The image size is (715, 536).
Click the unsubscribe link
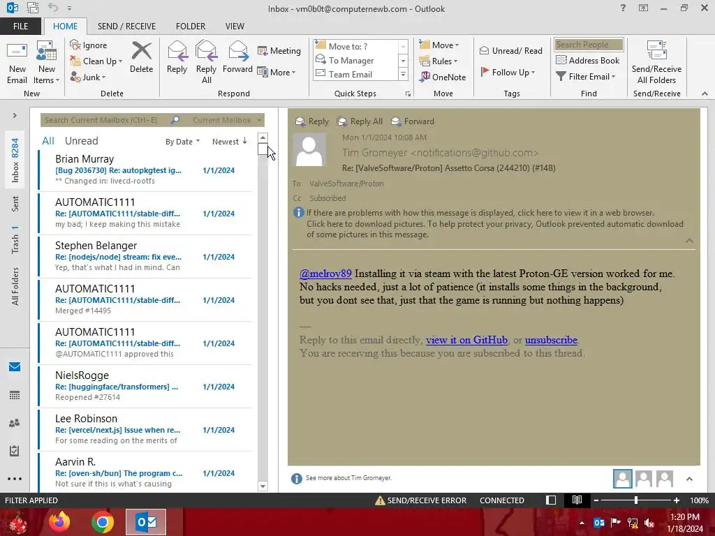point(552,340)
